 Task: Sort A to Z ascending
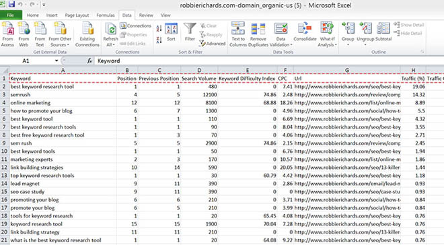click(159, 28)
